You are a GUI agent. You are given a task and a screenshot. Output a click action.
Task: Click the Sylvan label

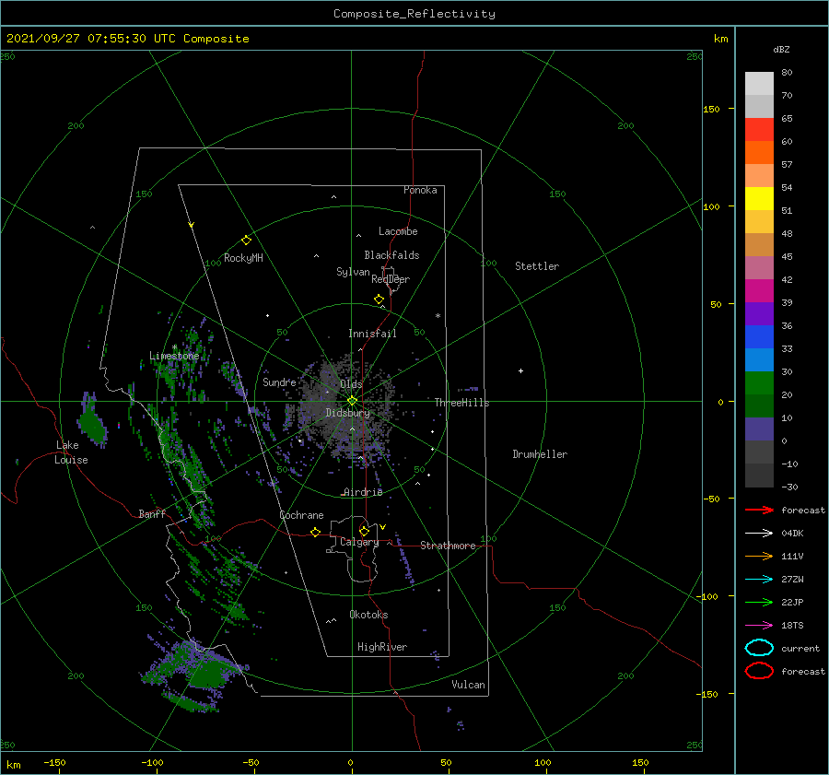(353, 272)
